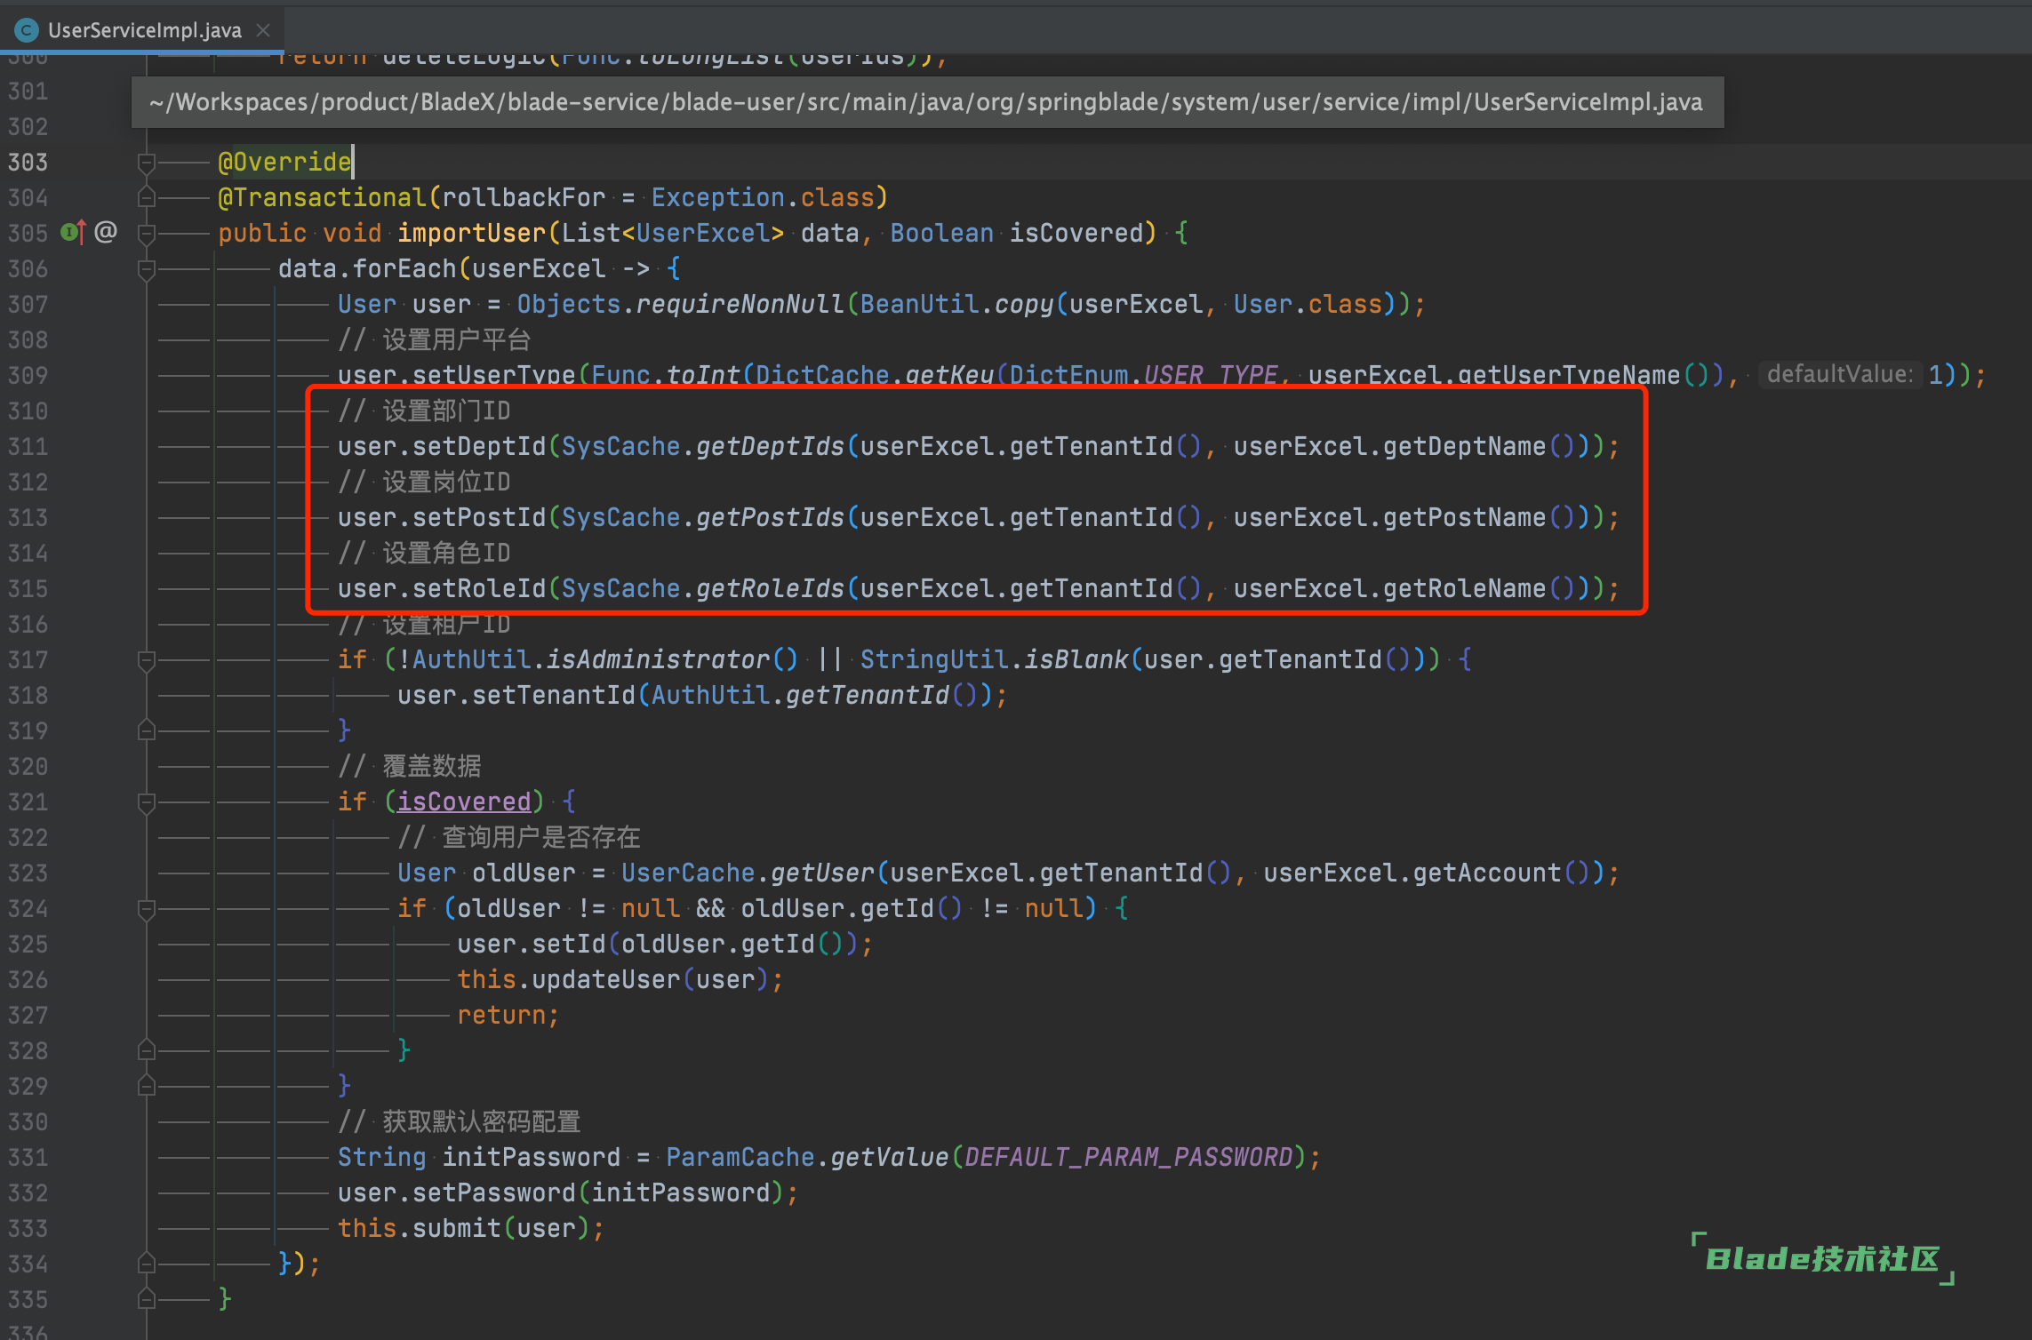Click the underlined isCovered parameter in the if condition
The width and height of the screenshot is (2032, 1340).
point(464,802)
